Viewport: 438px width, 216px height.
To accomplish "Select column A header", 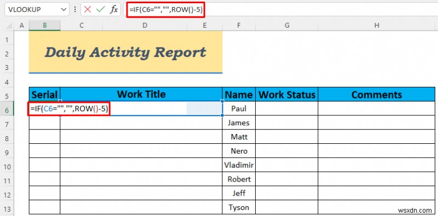I will [21, 25].
